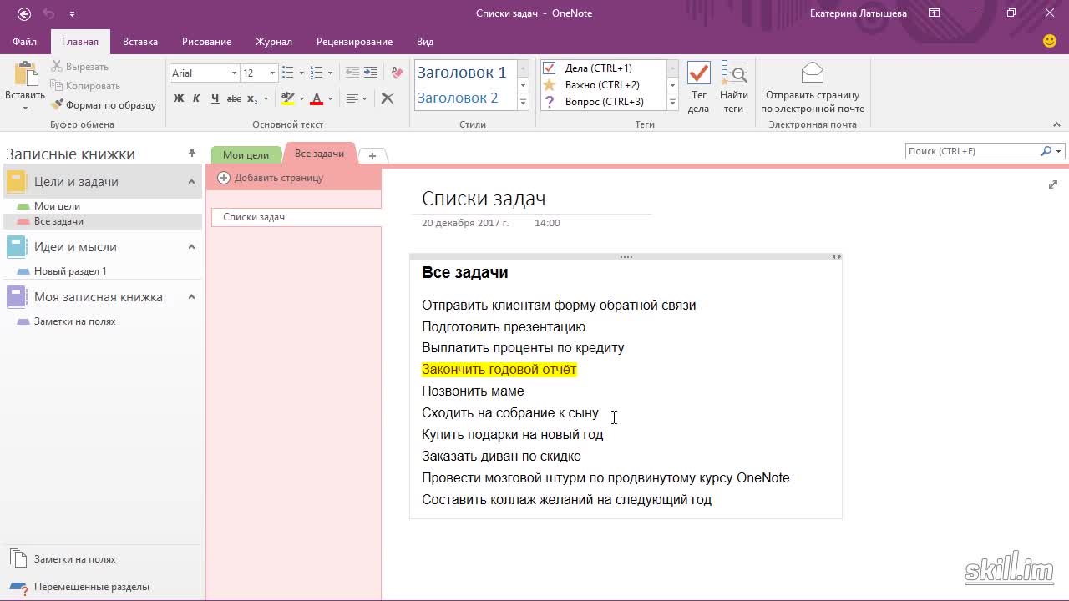Apply style Заголовок 2
The height and width of the screenshot is (601, 1069).
click(x=458, y=98)
